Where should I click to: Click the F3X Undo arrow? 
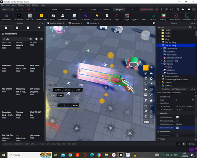tap(146, 106)
